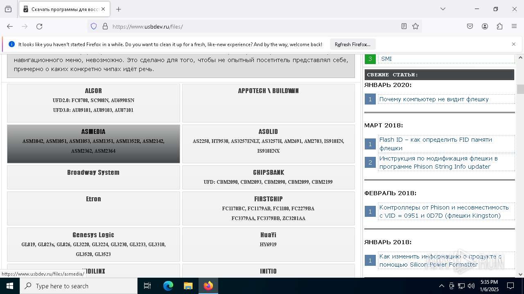Viewport: 524px width, 294px height.
Task: Click the forward navigation arrow
Action: [25, 26]
